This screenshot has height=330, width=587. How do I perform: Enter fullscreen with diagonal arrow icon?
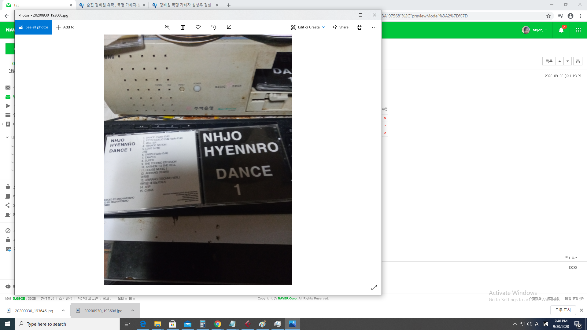point(374,288)
